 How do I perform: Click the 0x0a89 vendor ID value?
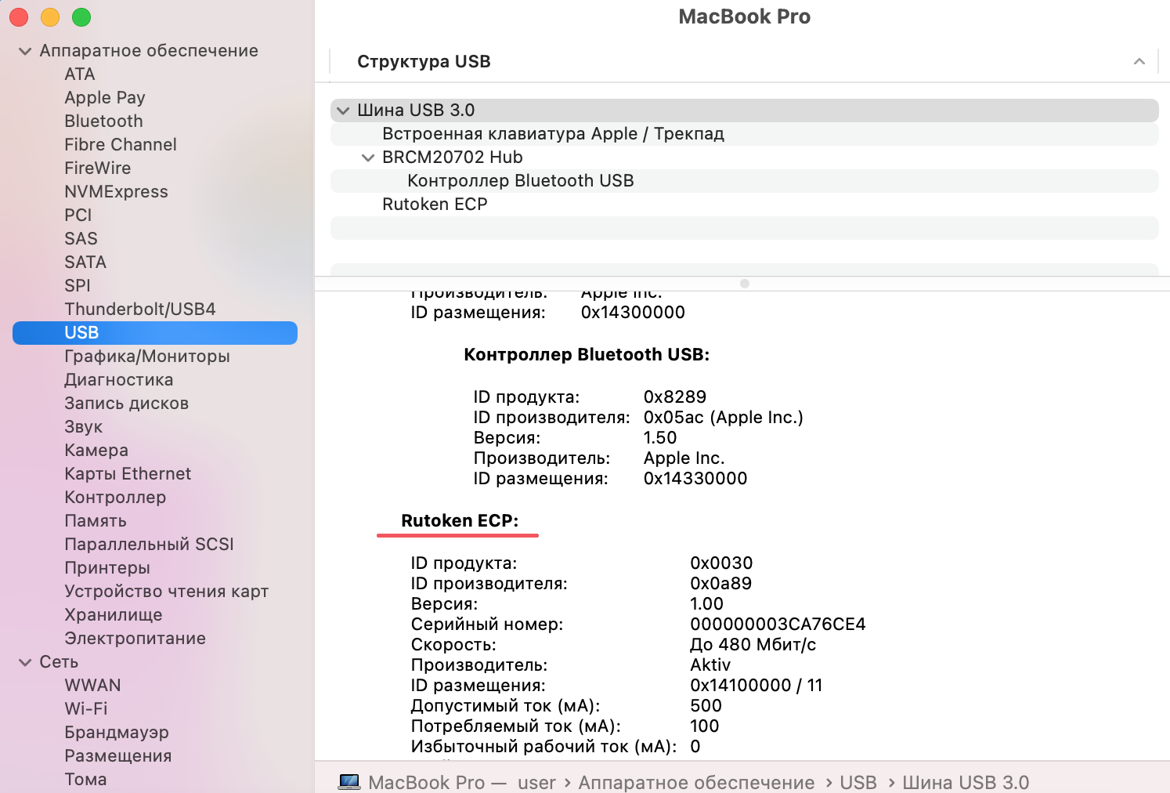pyautogui.click(x=720, y=584)
